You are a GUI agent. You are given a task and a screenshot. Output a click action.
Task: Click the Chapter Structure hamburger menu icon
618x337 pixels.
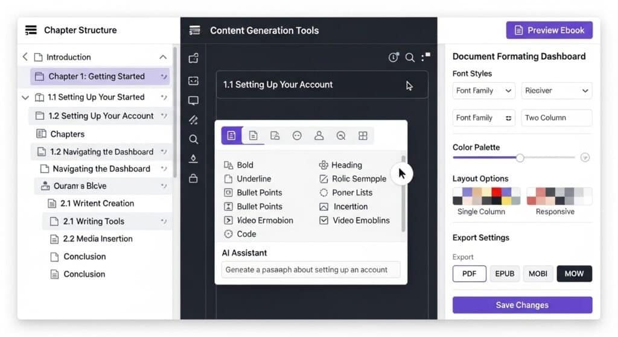point(31,30)
